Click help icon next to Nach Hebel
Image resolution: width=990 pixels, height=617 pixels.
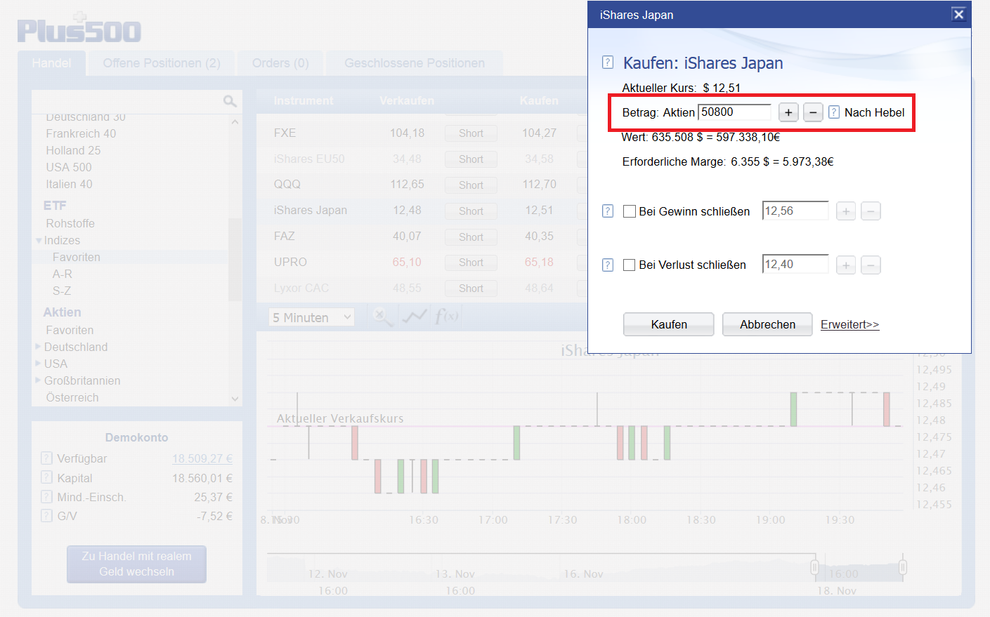(834, 112)
